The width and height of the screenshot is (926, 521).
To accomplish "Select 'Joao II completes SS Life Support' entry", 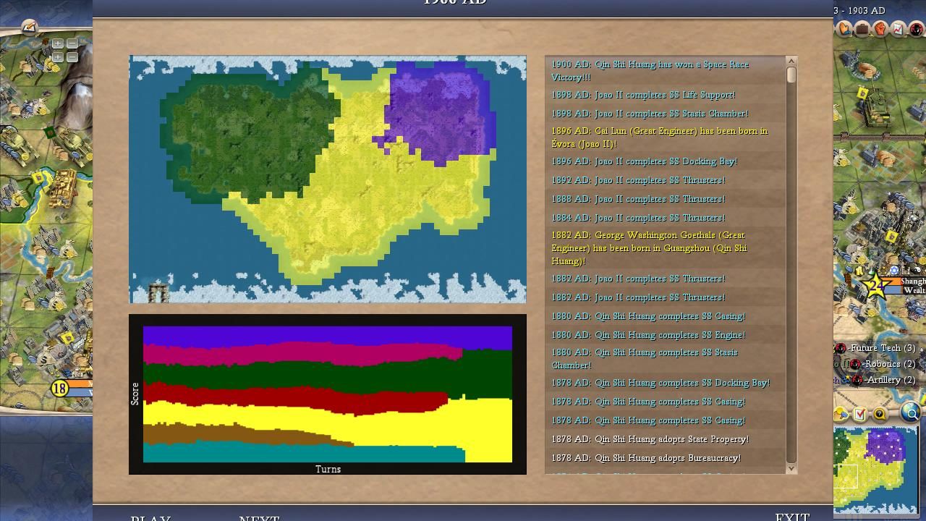I will pos(665,95).
